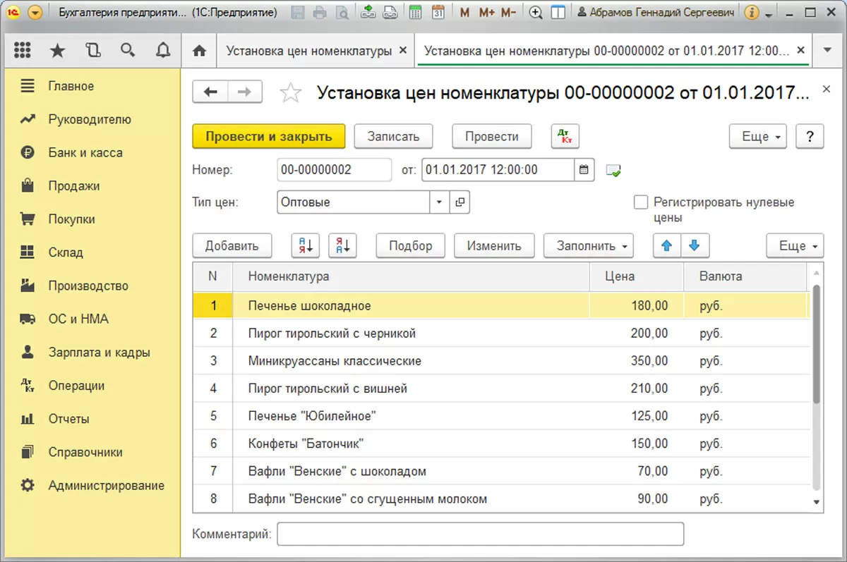Open the home page icon
The image size is (847, 562).
pyautogui.click(x=200, y=51)
